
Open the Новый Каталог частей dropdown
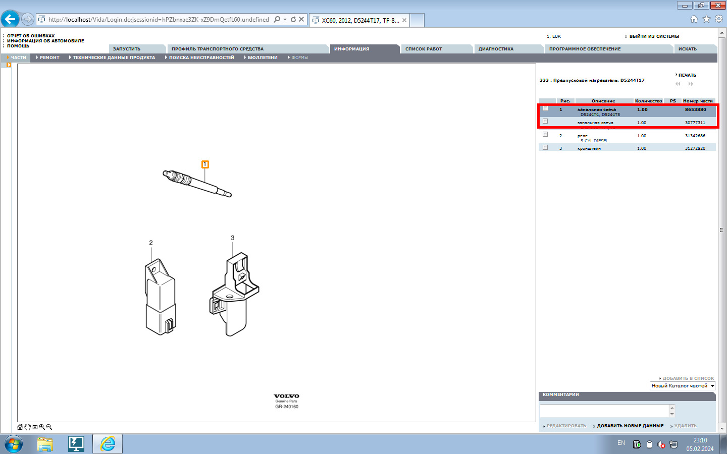click(x=683, y=386)
